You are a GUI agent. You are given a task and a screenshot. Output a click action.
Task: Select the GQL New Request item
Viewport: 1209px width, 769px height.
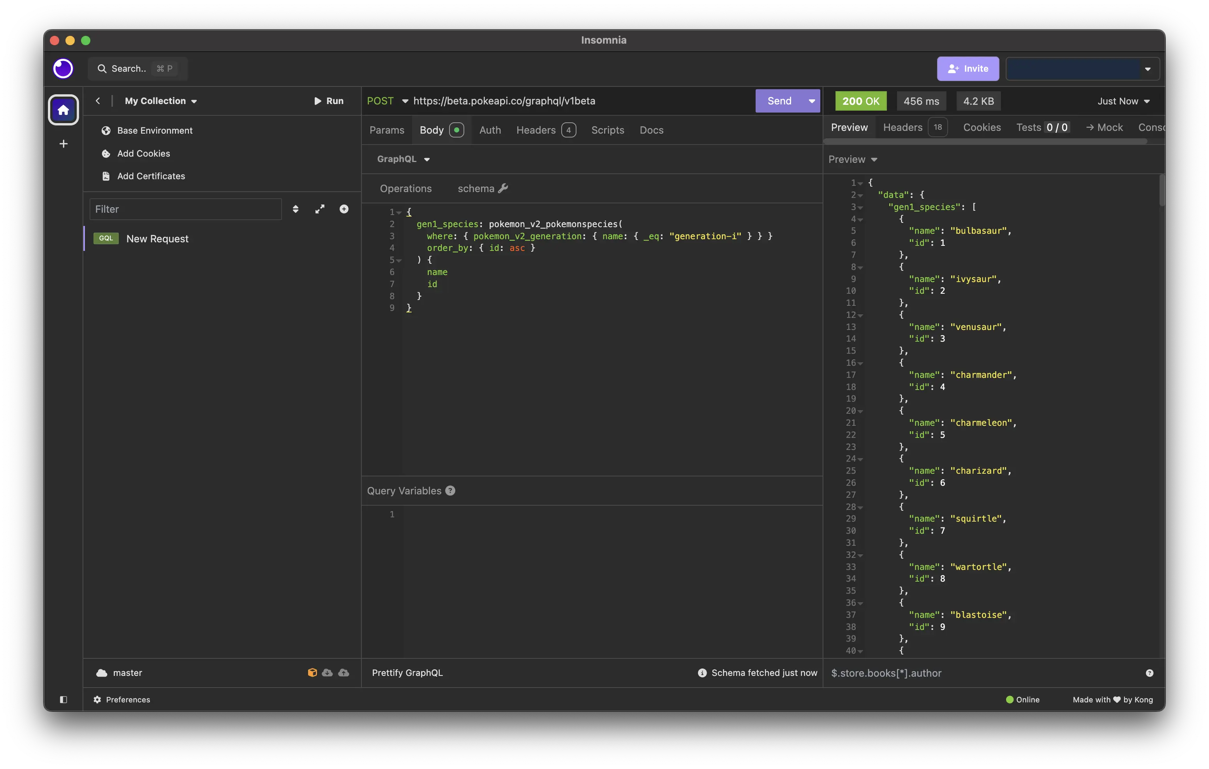(222, 238)
